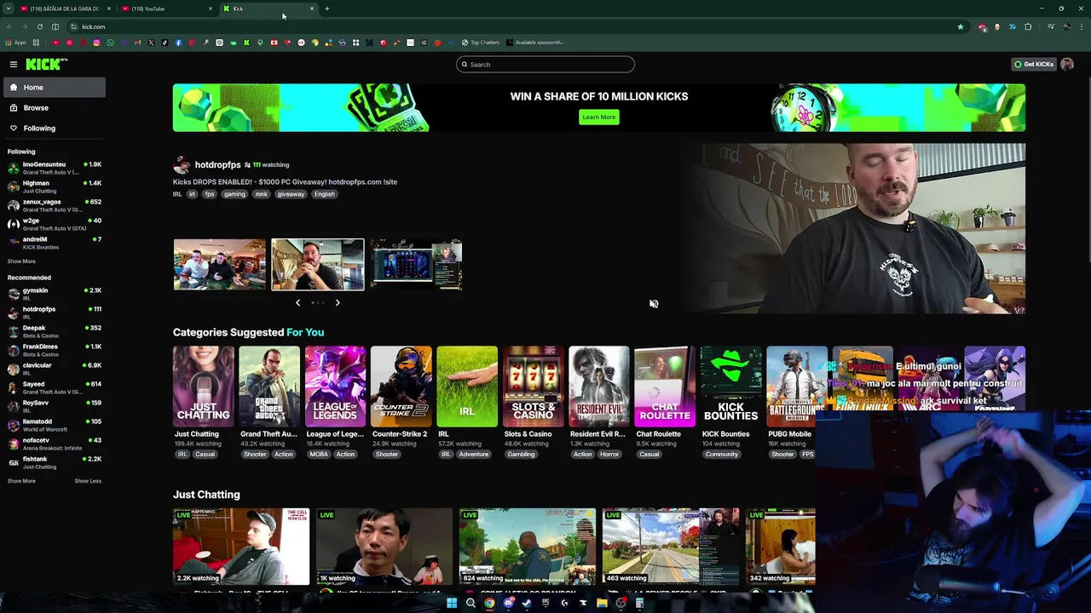The height and width of the screenshot is (613, 1091).
Task: Open imoGensunteu followed channel
Action: pos(54,168)
